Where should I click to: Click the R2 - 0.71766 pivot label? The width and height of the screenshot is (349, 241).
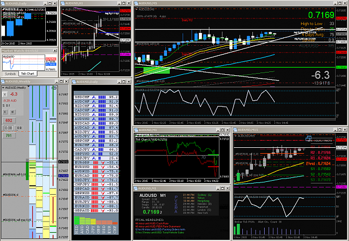[x=321, y=152]
